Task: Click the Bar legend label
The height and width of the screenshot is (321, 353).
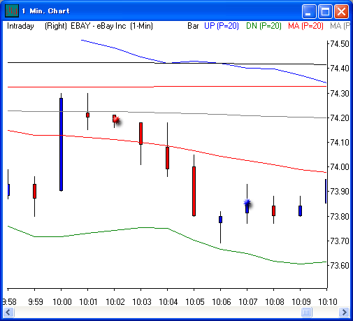Action: pos(193,26)
